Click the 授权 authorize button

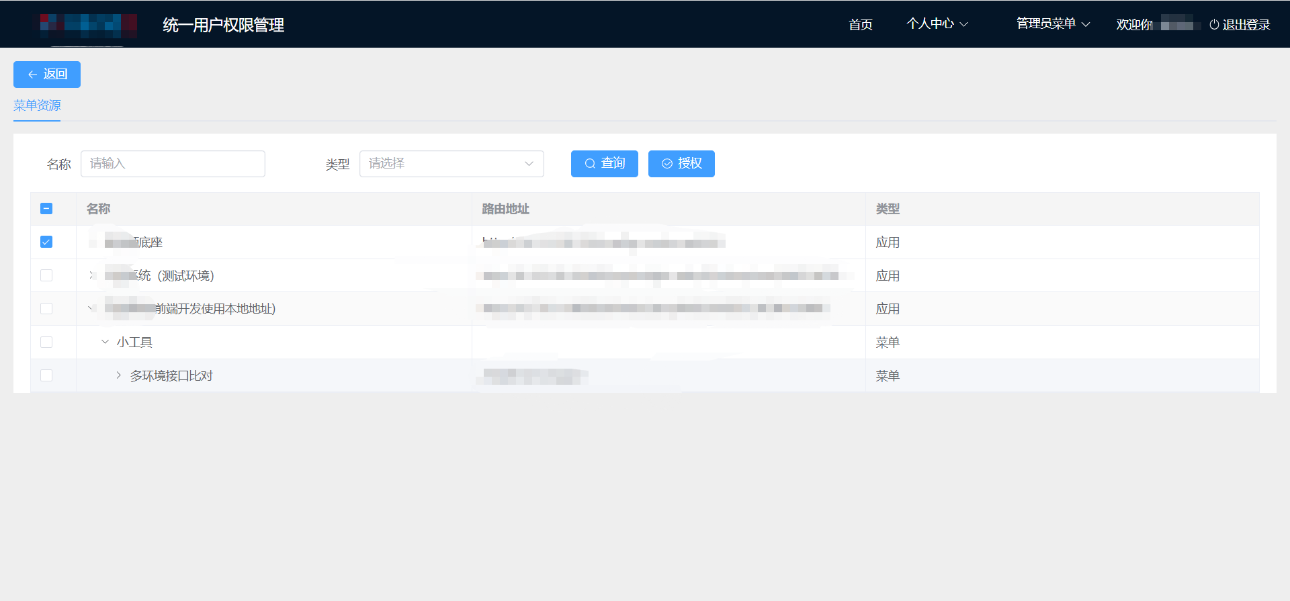(681, 164)
